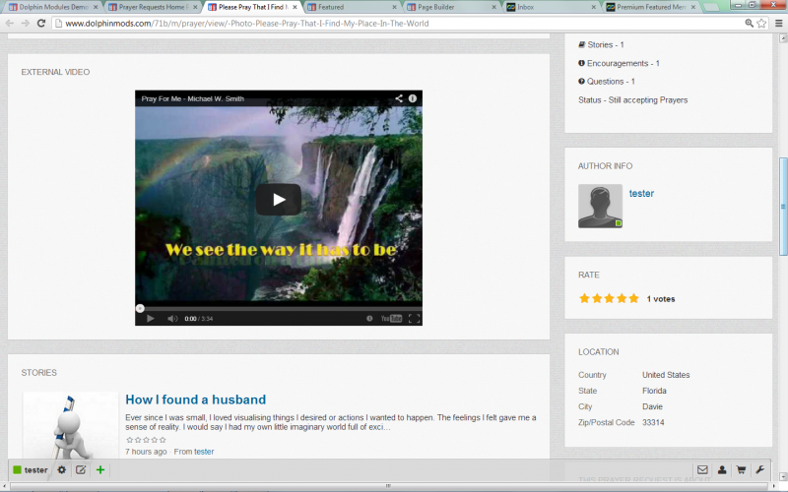
Task: Rate with the fifth star
Action: coord(633,299)
